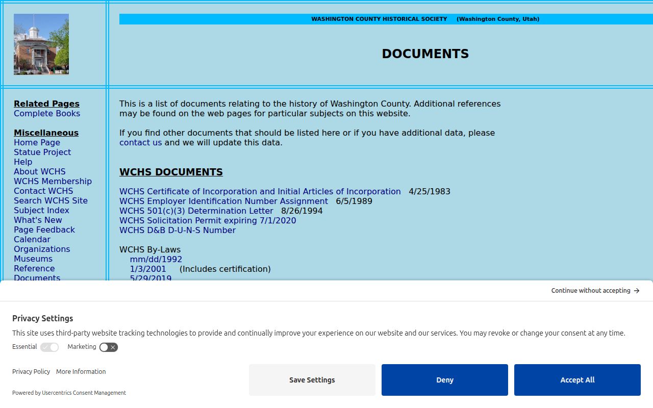Open WCHS 501(c)(3) Determination Letter
Viewport: 653px width, 408px height.
(x=196, y=211)
